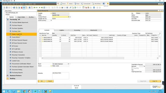Viewport: 166px width, 93px height.
Task: Switch to Find mode with binoculars icon
Action: 30,7
